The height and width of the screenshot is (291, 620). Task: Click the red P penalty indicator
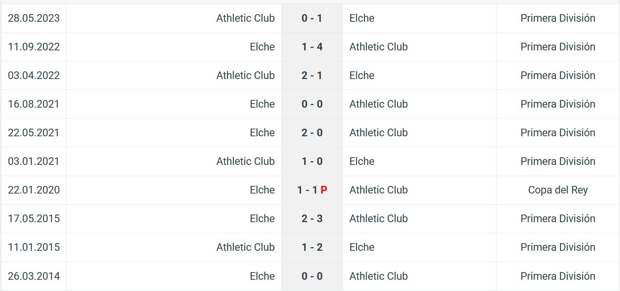click(324, 190)
